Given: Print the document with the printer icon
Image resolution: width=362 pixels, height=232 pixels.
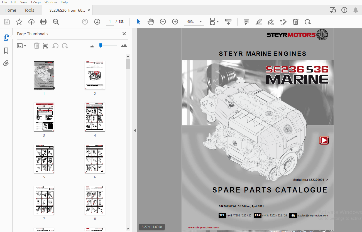Looking at the screenshot, I should tap(43, 22).
